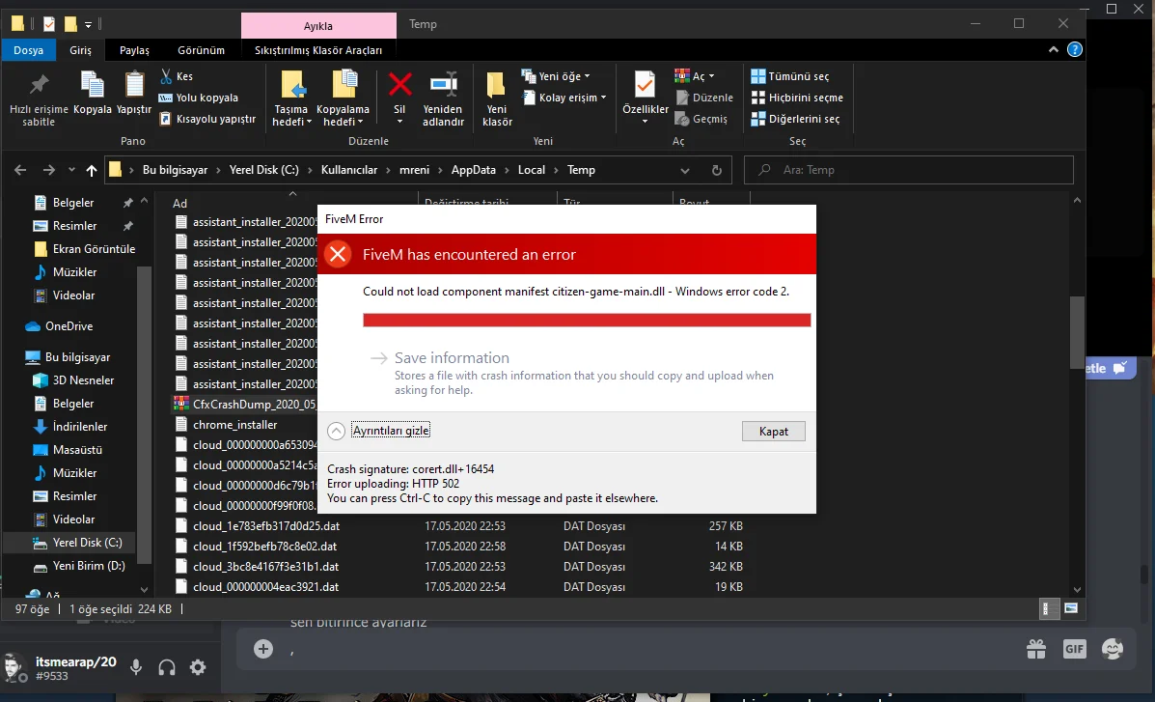Image resolution: width=1155 pixels, height=702 pixels.
Task: Click Yerel Disk (C:) breadcrumb
Action: [x=263, y=170]
